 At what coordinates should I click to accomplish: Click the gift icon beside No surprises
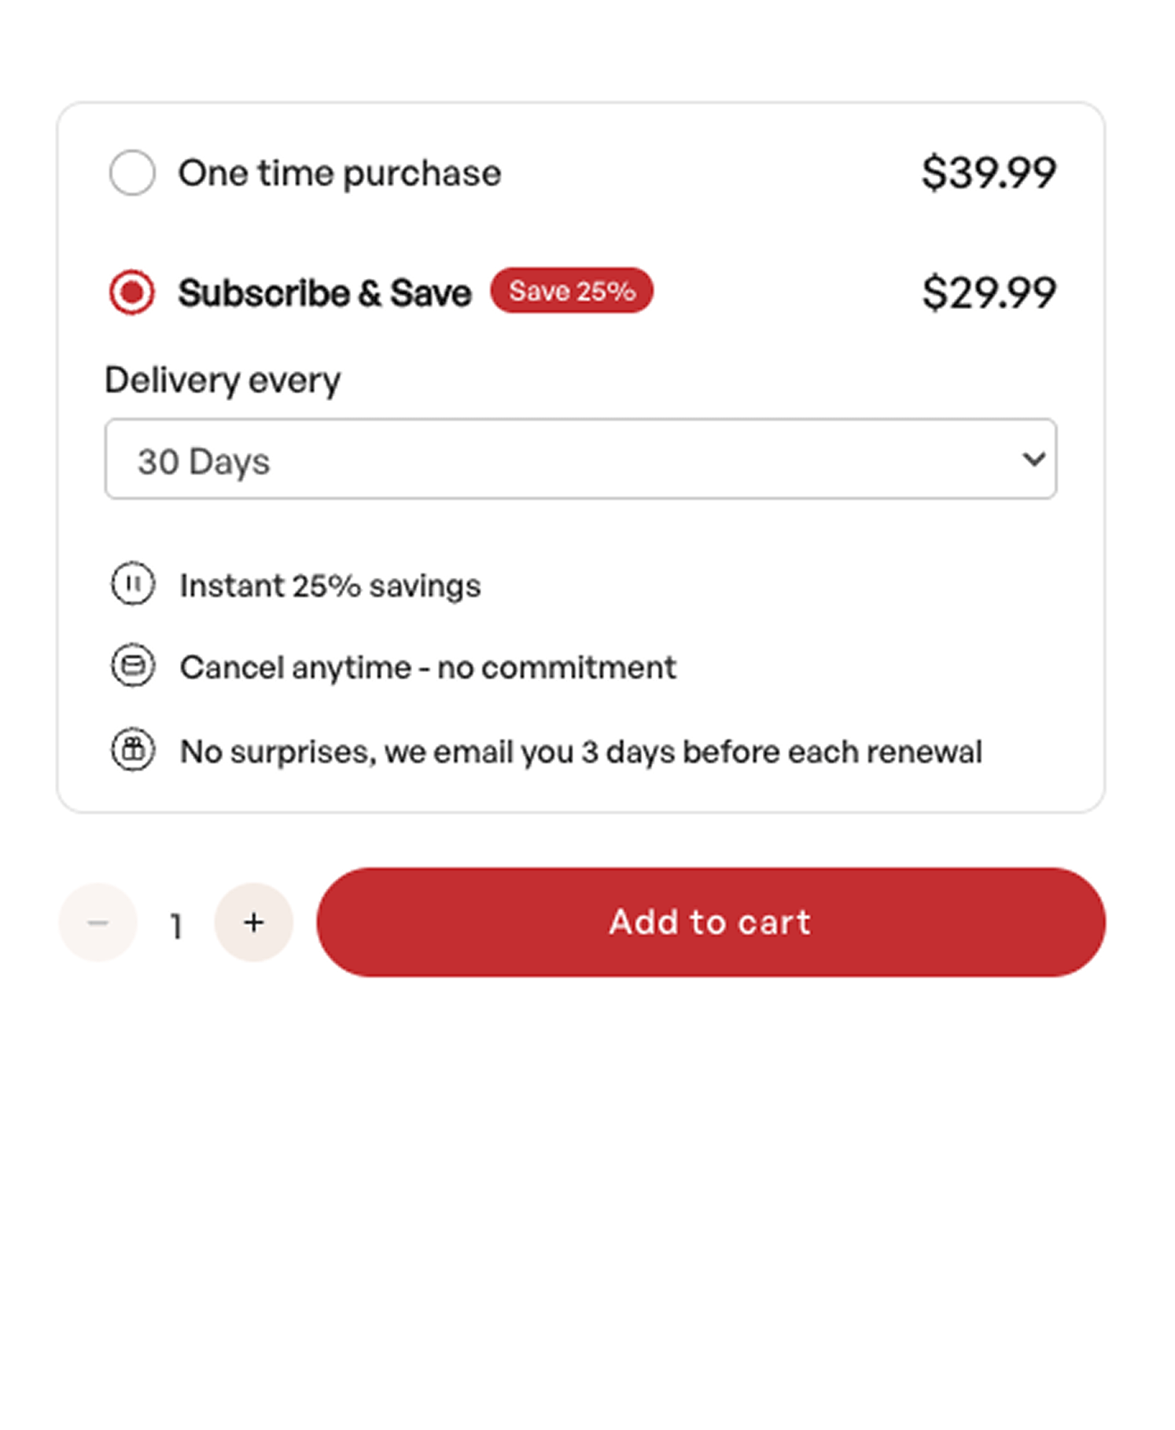(x=133, y=749)
